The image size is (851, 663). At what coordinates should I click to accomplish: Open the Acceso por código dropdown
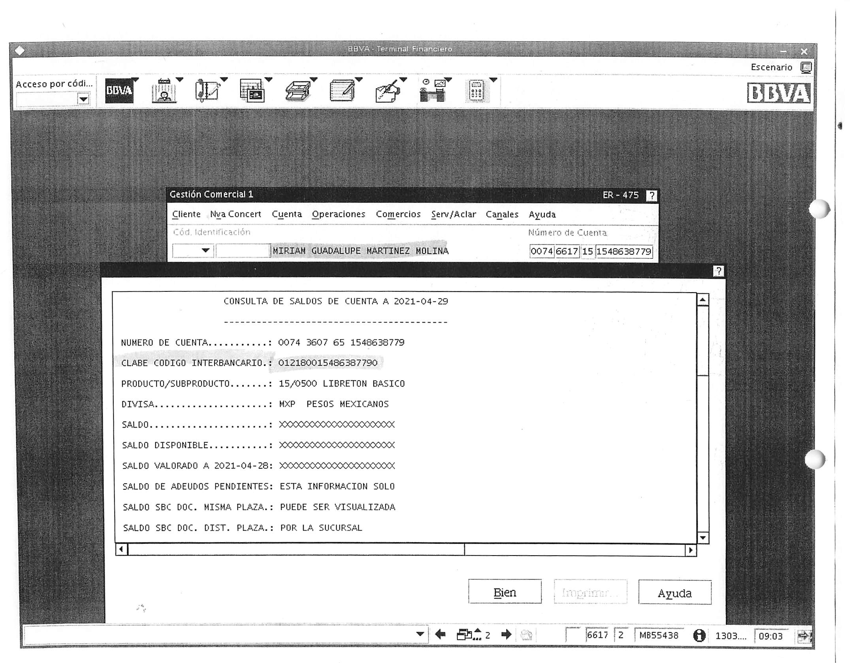(83, 99)
